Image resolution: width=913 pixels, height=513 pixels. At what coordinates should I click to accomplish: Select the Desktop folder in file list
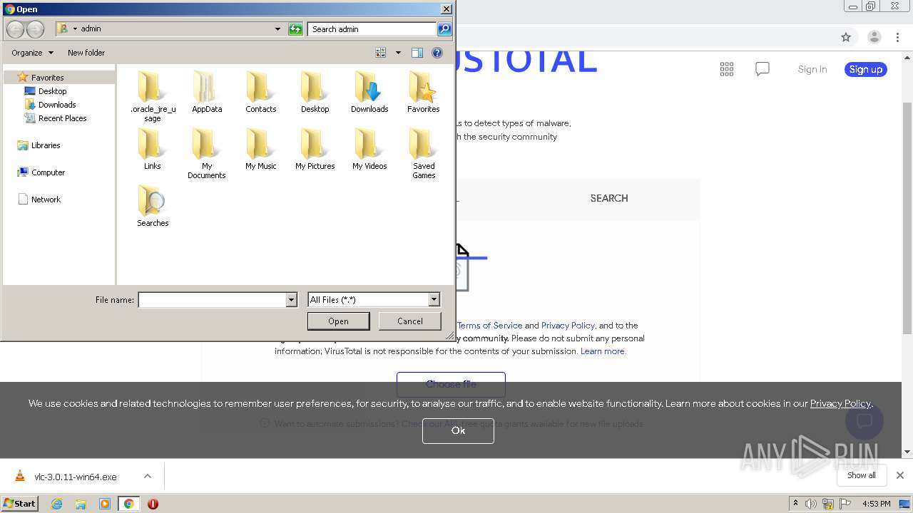coord(315,91)
